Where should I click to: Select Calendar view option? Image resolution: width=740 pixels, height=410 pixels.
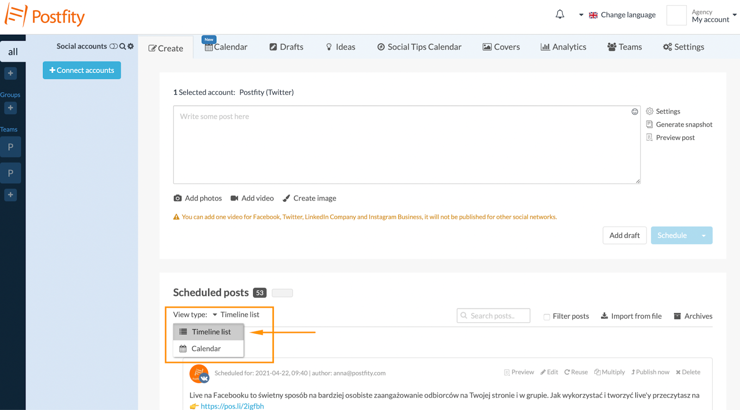coord(208,349)
